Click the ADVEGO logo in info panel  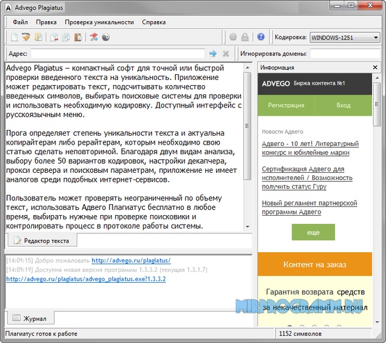pyautogui.click(x=275, y=84)
